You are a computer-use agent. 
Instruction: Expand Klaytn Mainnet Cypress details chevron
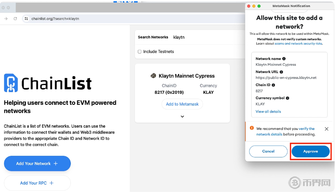pyautogui.click(x=182, y=117)
